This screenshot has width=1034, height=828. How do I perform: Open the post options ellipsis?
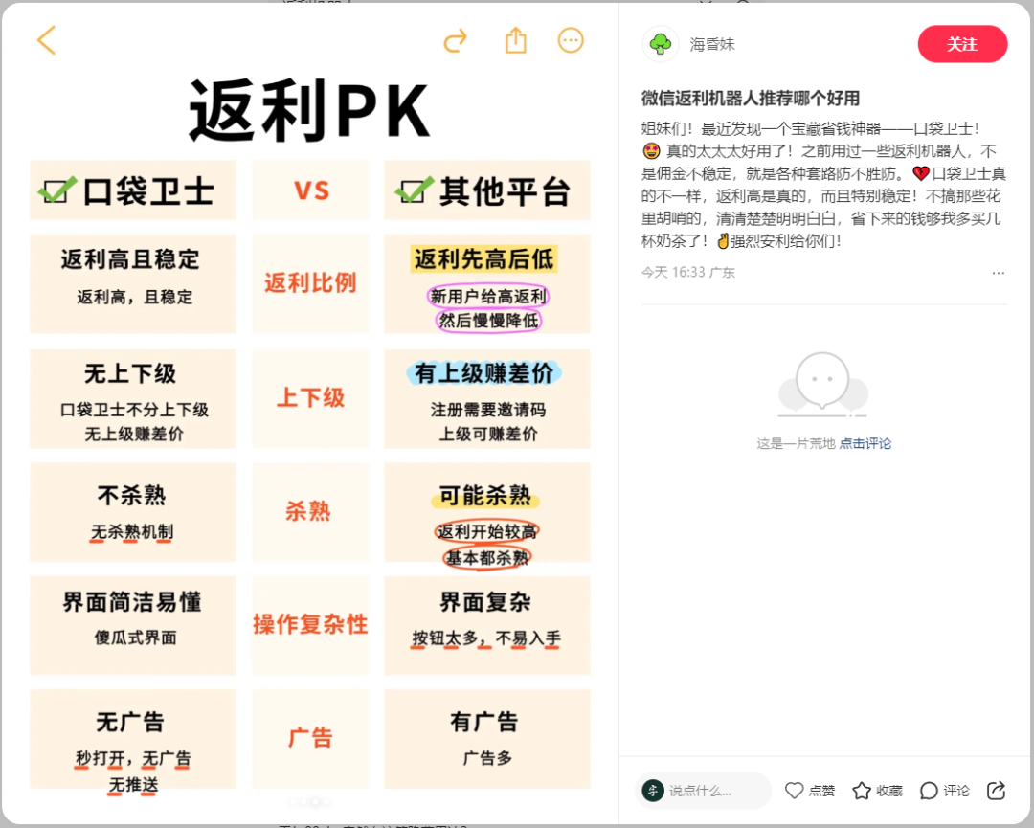(999, 272)
